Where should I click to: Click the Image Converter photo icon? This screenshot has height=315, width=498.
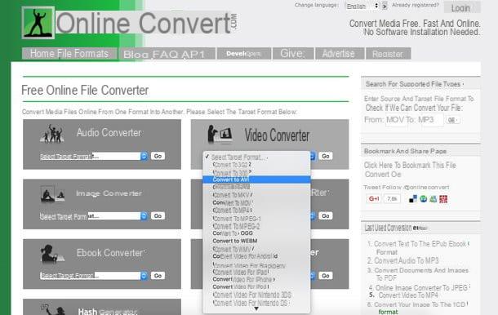(53, 193)
